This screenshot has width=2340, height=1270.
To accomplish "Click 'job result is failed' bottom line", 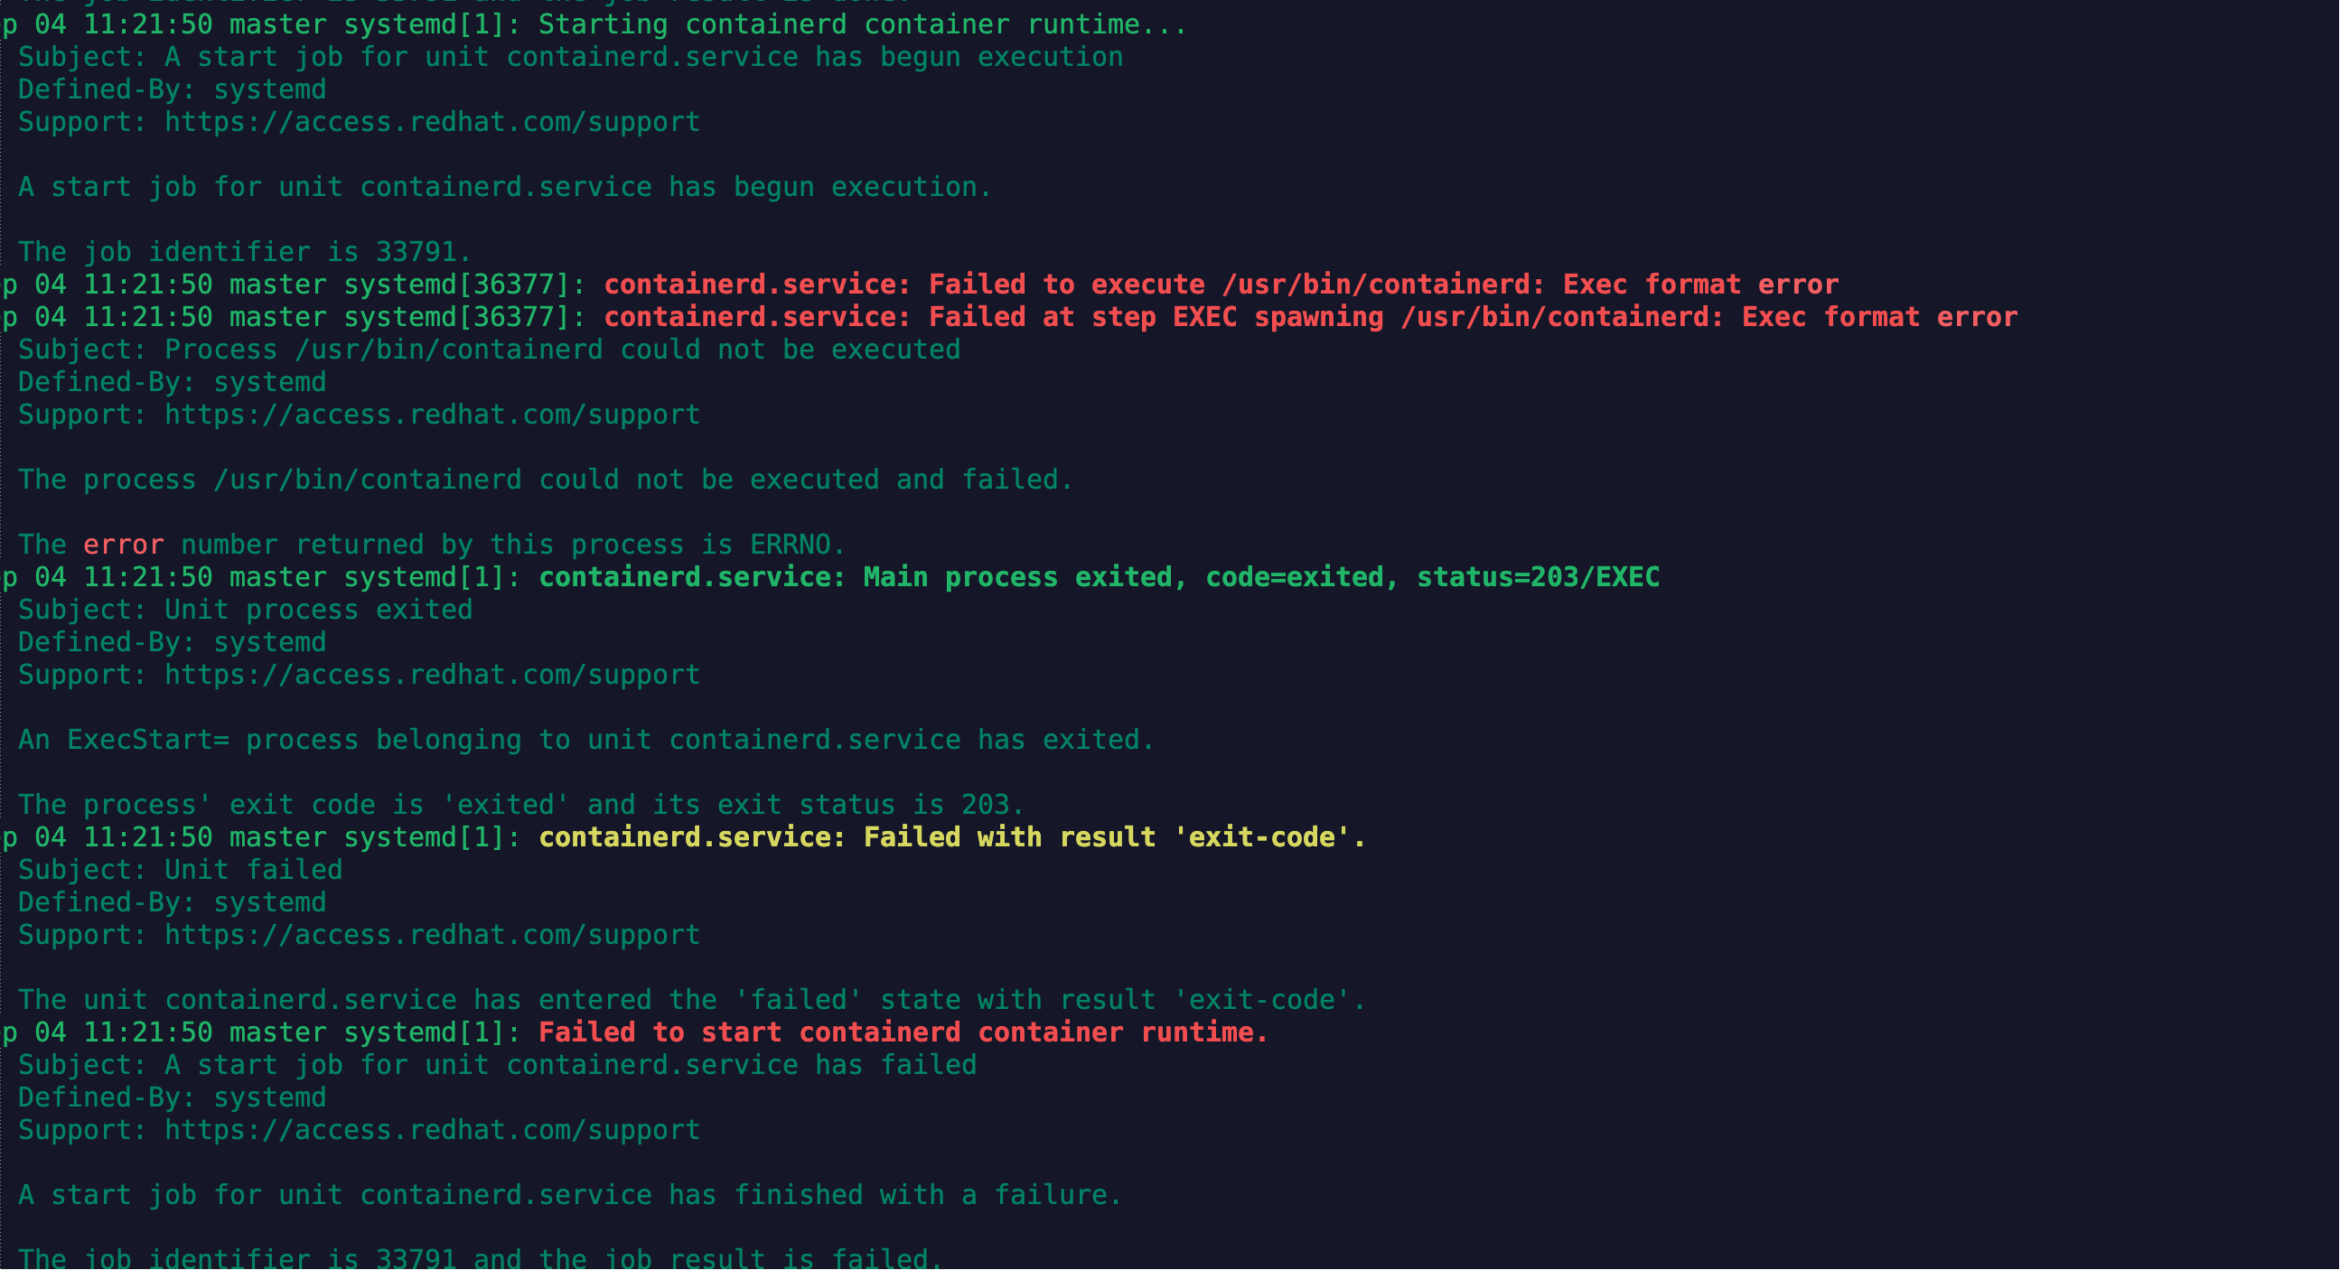I will pyautogui.click(x=482, y=1258).
